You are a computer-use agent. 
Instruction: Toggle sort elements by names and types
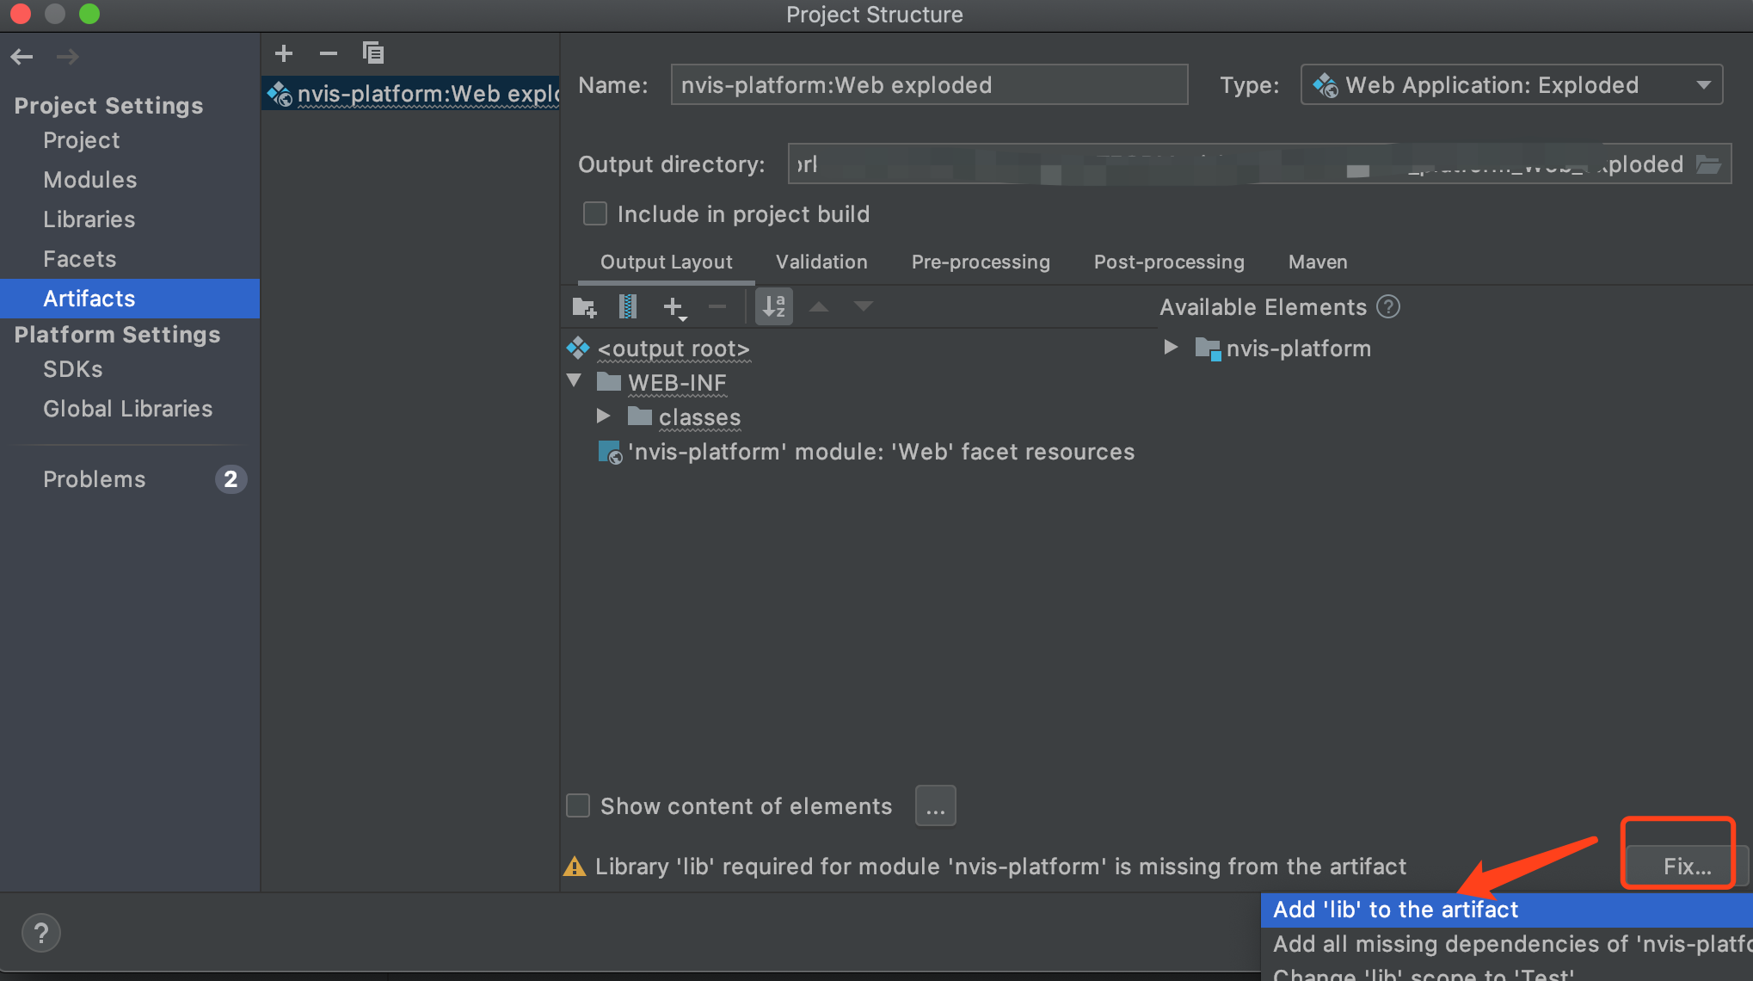[x=774, y=306]
